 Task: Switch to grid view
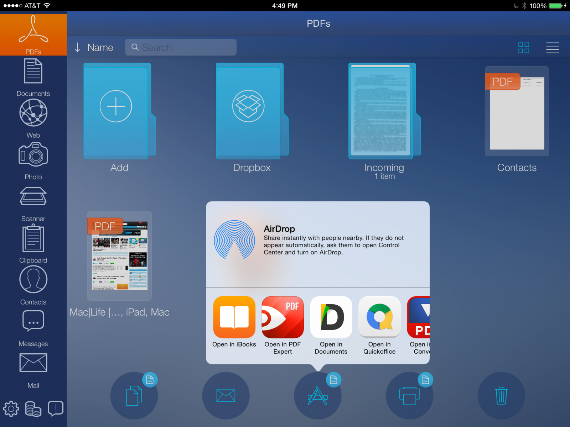pyautogui.click(x=524, y=48)
